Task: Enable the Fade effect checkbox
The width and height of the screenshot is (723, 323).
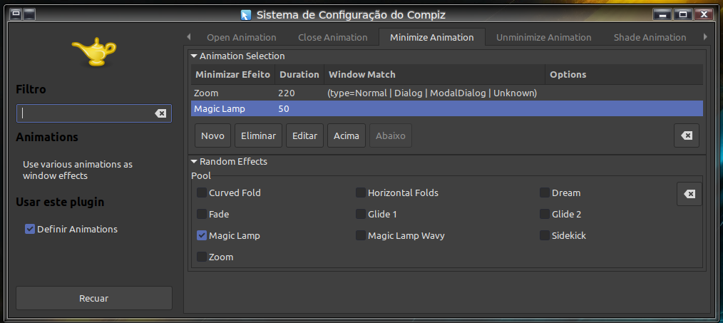Action: [x=202, y=214]
